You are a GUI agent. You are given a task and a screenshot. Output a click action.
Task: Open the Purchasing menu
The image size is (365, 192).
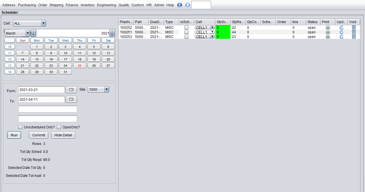(27, 5)
